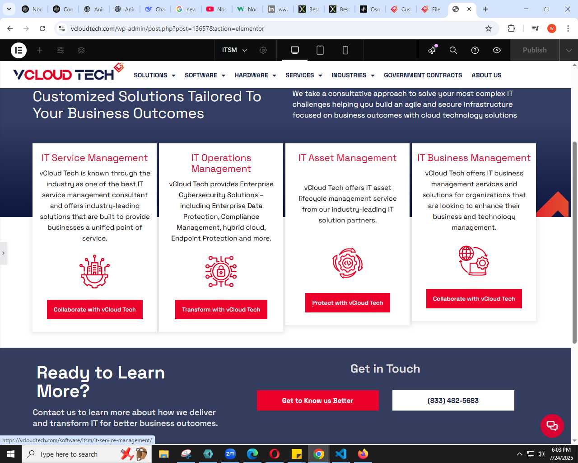
Task: Open the Chrome profile avatar
Action: click(552, 28)
